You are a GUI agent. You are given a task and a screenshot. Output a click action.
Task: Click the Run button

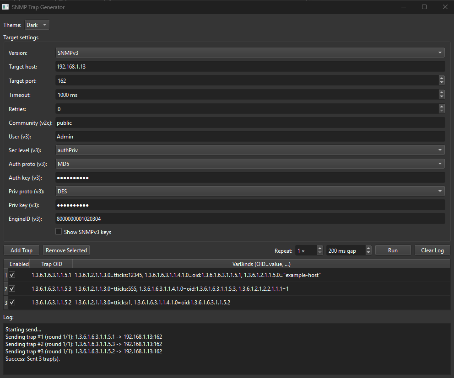(x=393, y=250)
